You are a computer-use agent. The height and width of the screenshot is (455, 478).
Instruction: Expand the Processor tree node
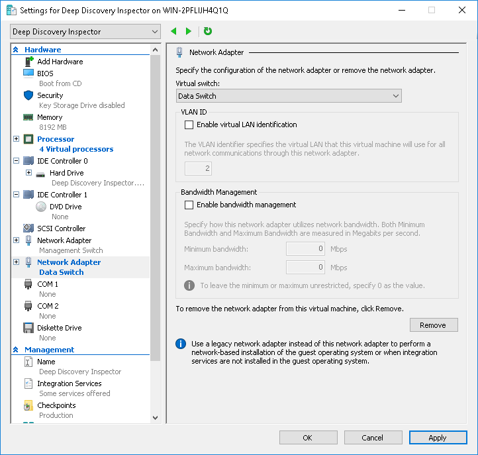[x=17, y=139]
